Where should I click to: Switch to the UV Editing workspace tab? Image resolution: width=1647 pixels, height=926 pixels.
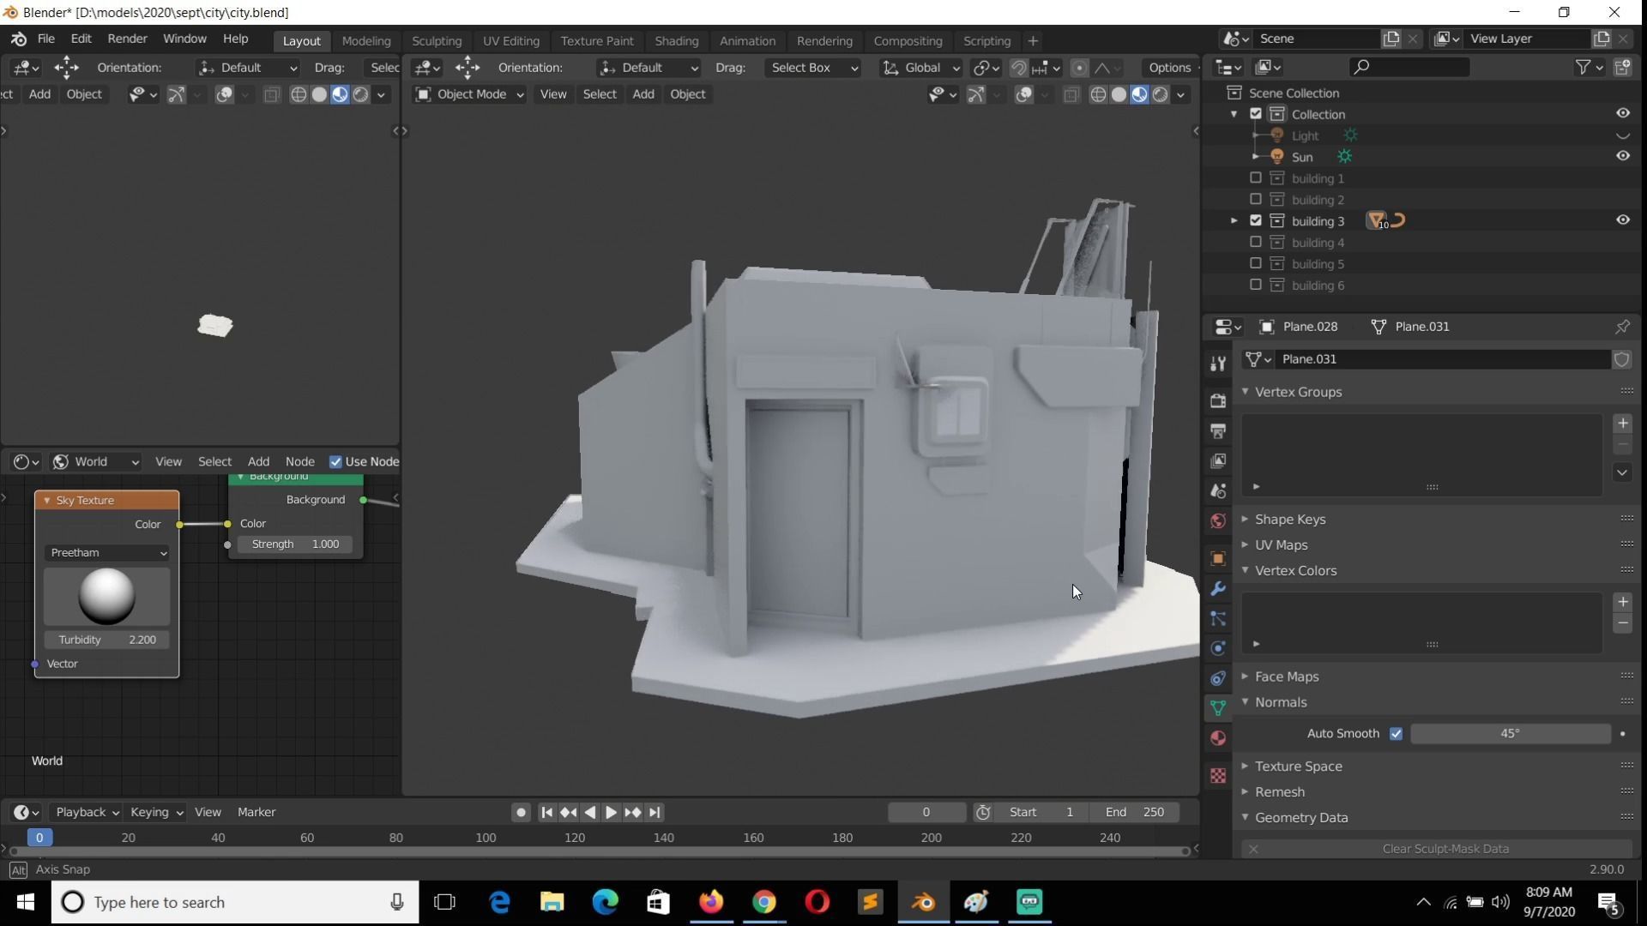pyautogui.click(x=511, y=41)
